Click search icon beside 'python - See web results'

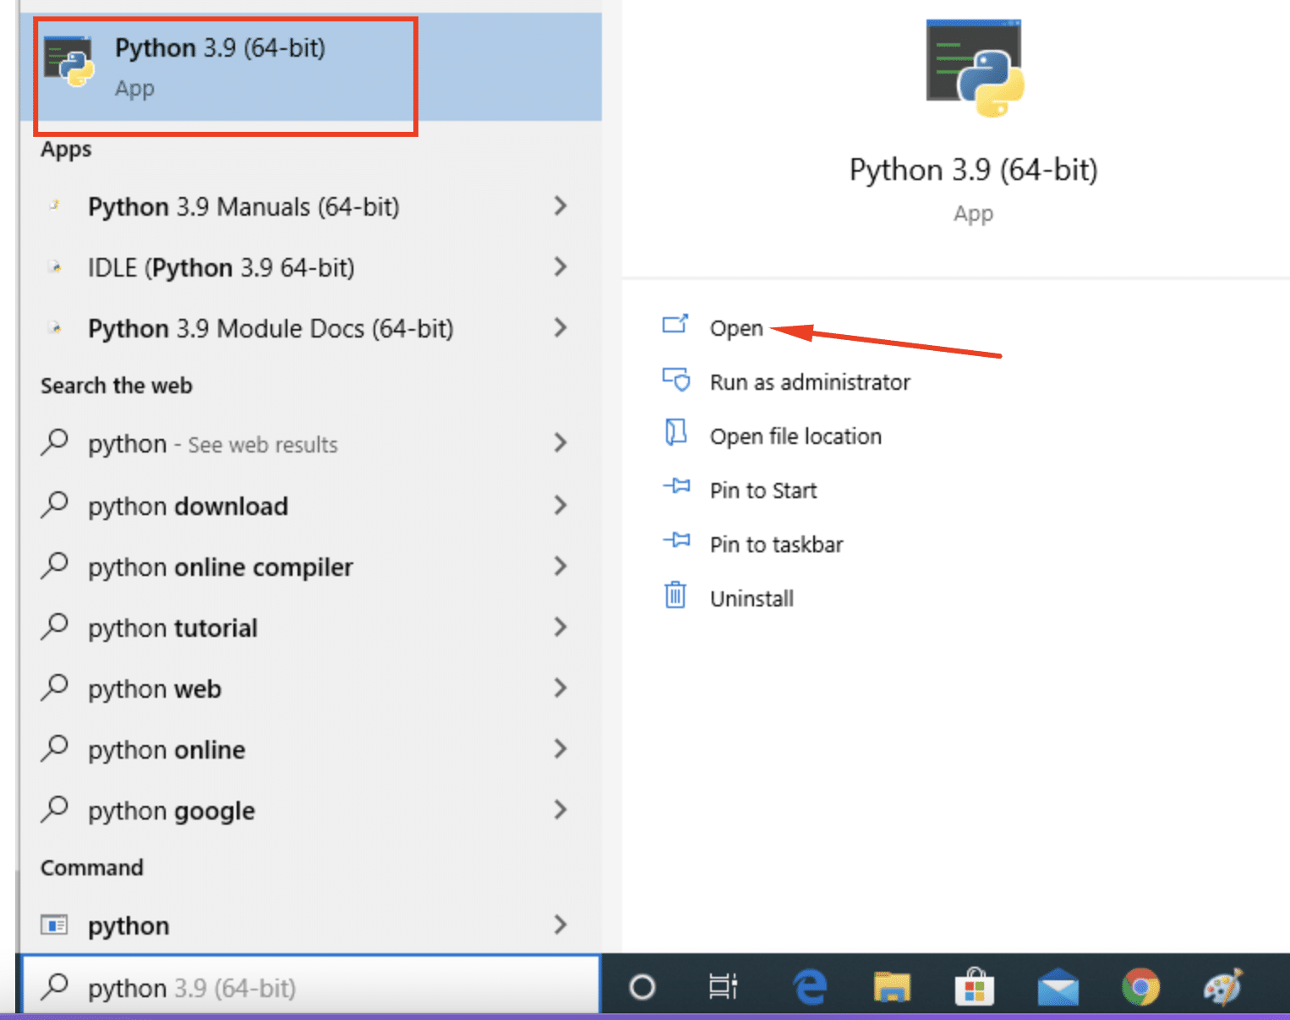[54, 441]
